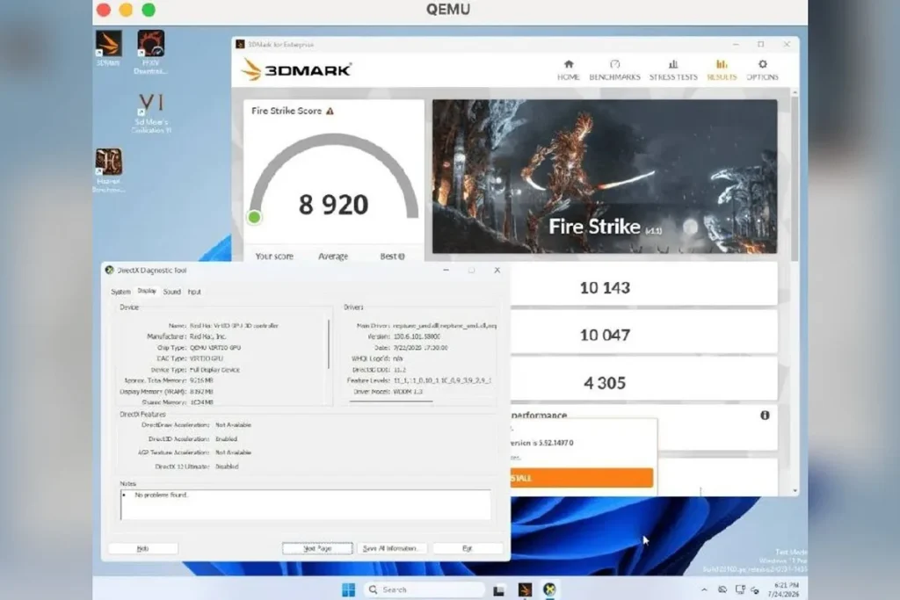Click the 8 920 Fire Strike score
The image size is (900, 600).
pyautogui.click(x=333, y=205)
